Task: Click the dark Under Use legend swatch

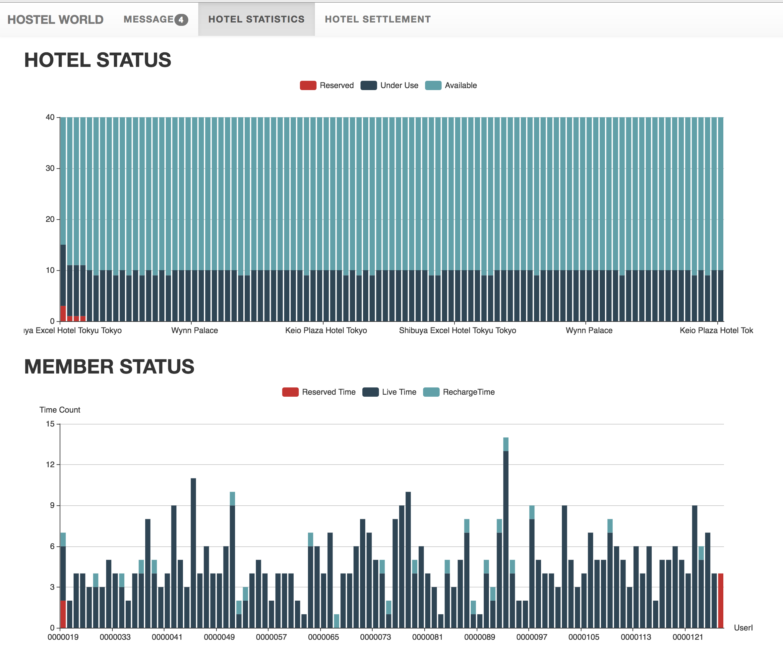Action: tap(368, 85)
